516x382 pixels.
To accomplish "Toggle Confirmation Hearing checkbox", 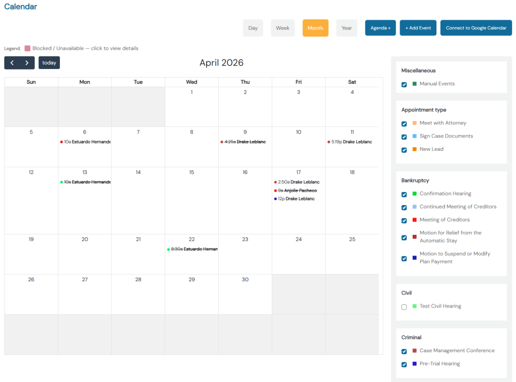I will point(404,195).
